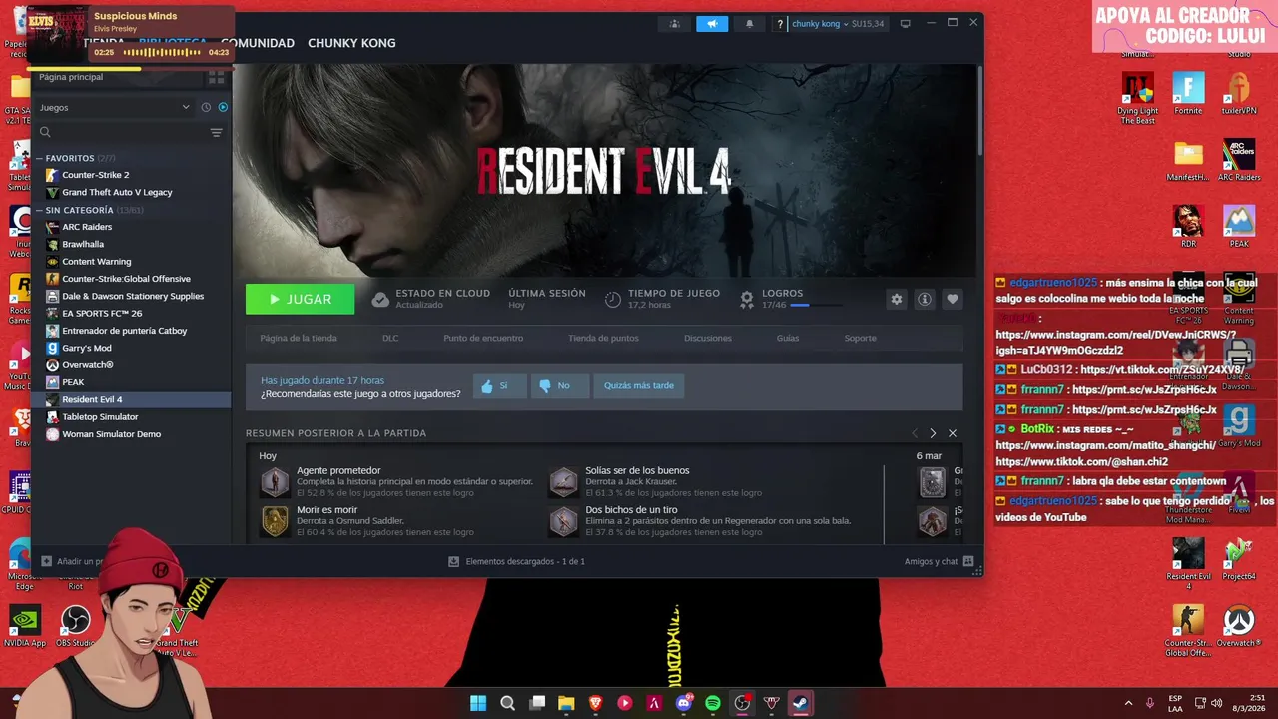Open the Tienda de puntos tab
The width and height of the screenshot is (1278, 719).
(x=603, y=338)
